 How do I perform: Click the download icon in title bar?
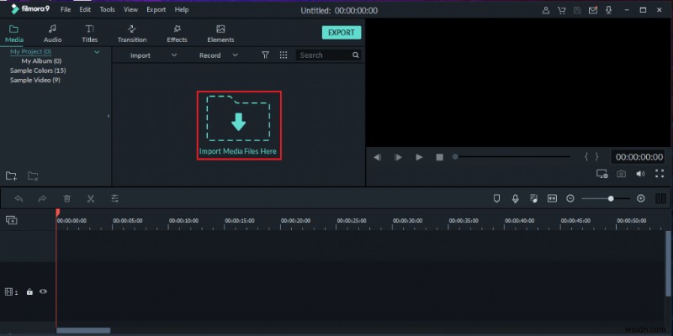point(608,10)
